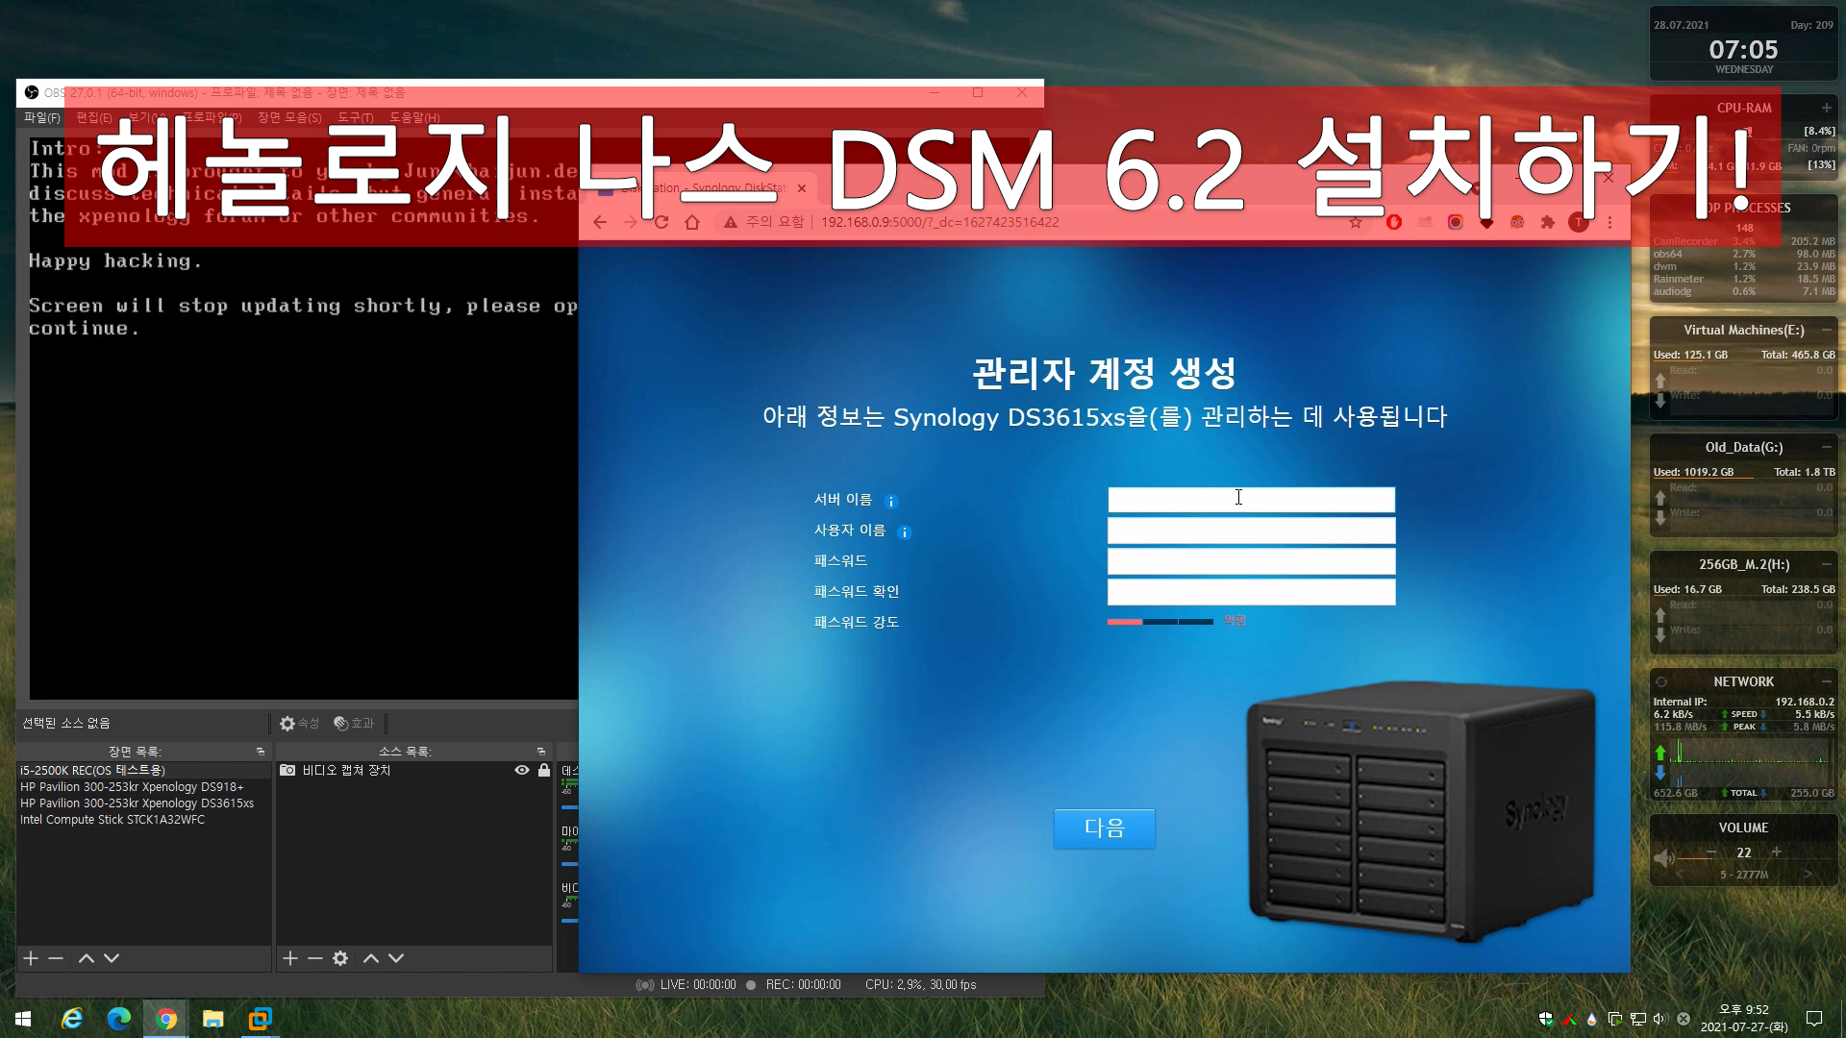The height and width of the screenshot is (1038, 1846).
Task: Click the username info icon
Action: pos(904,532)
